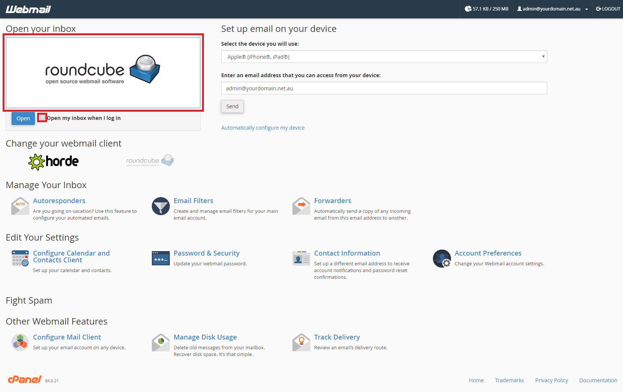623x392 pixels.
Task: Open the Password & Security link
Action: [x=207, y=253]
